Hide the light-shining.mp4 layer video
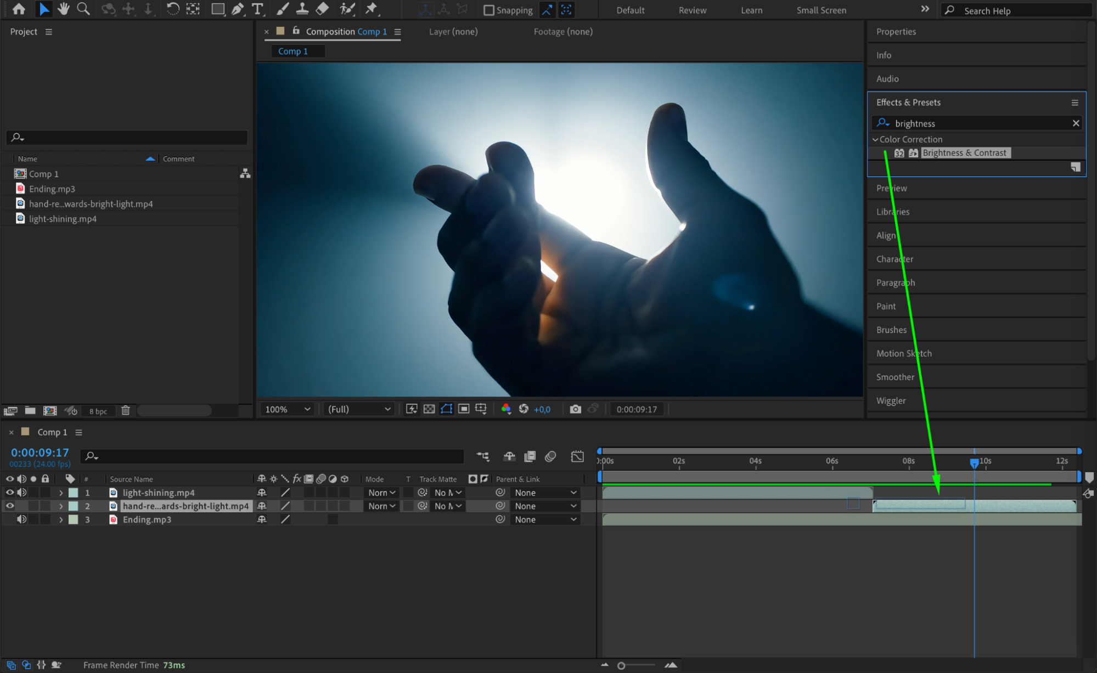Image resolution: width=1097 pixels, height=673 pixels. (x=10, y=493)
